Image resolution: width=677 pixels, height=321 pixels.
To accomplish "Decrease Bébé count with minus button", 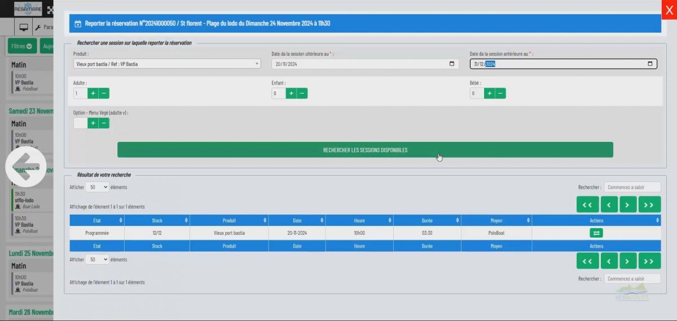I will 501,93.
